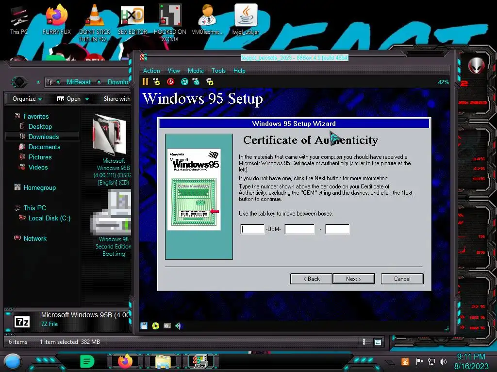Click the Back button in Setup Wizard
Image resolution: width=497 pixels, height=372 pixels.
311,279
